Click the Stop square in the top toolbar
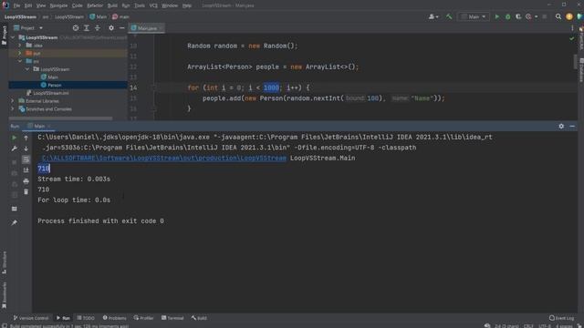The image size is (584, 328). [x=545, y=16]
